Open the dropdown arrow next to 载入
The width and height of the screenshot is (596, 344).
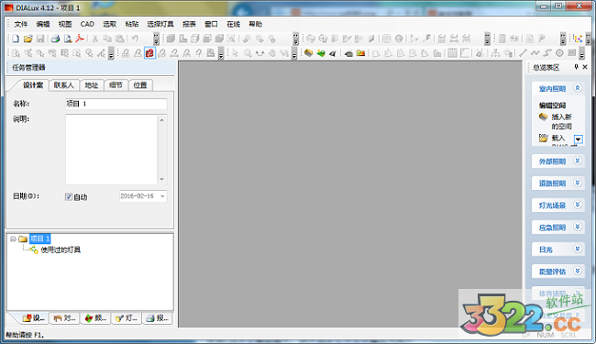579,139
